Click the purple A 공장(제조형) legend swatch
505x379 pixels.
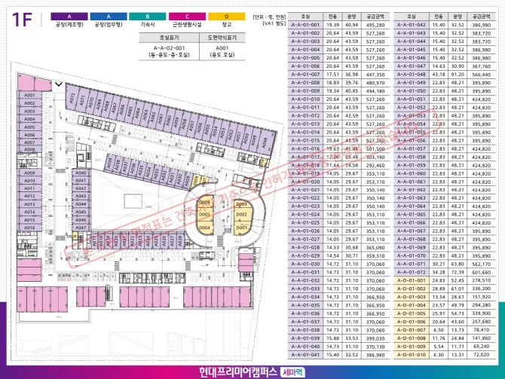pyautogui.click(x=69, y=16)
